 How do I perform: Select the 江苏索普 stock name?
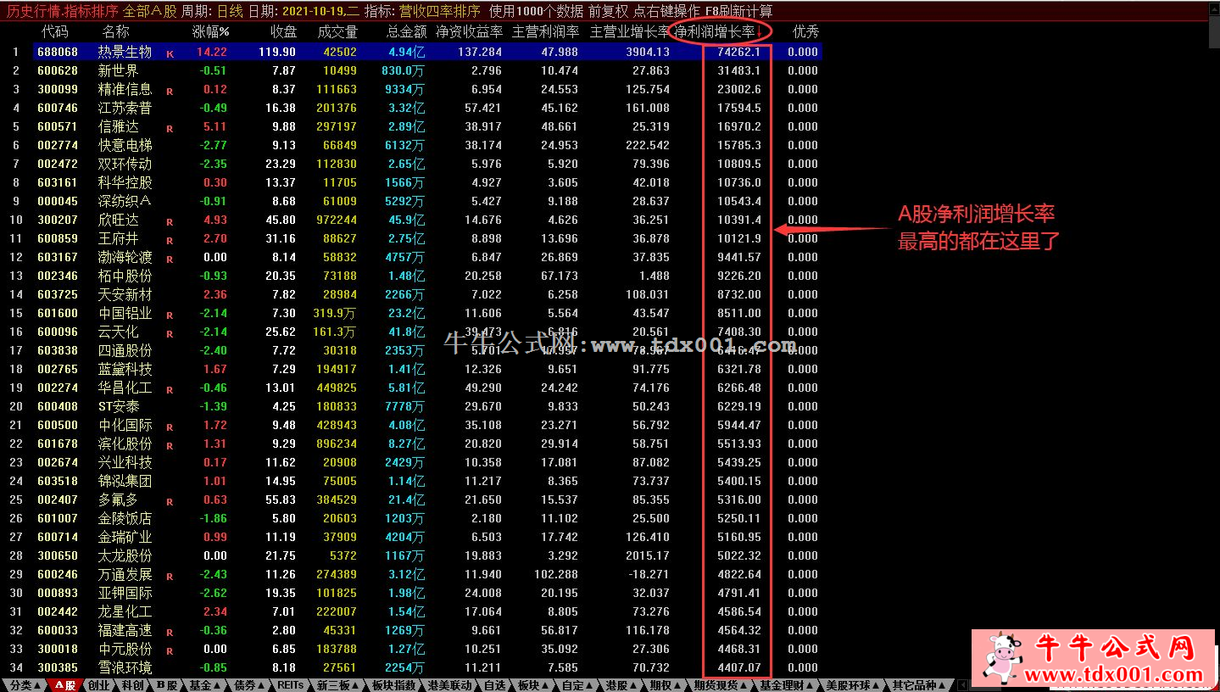[x=125, y=108]
